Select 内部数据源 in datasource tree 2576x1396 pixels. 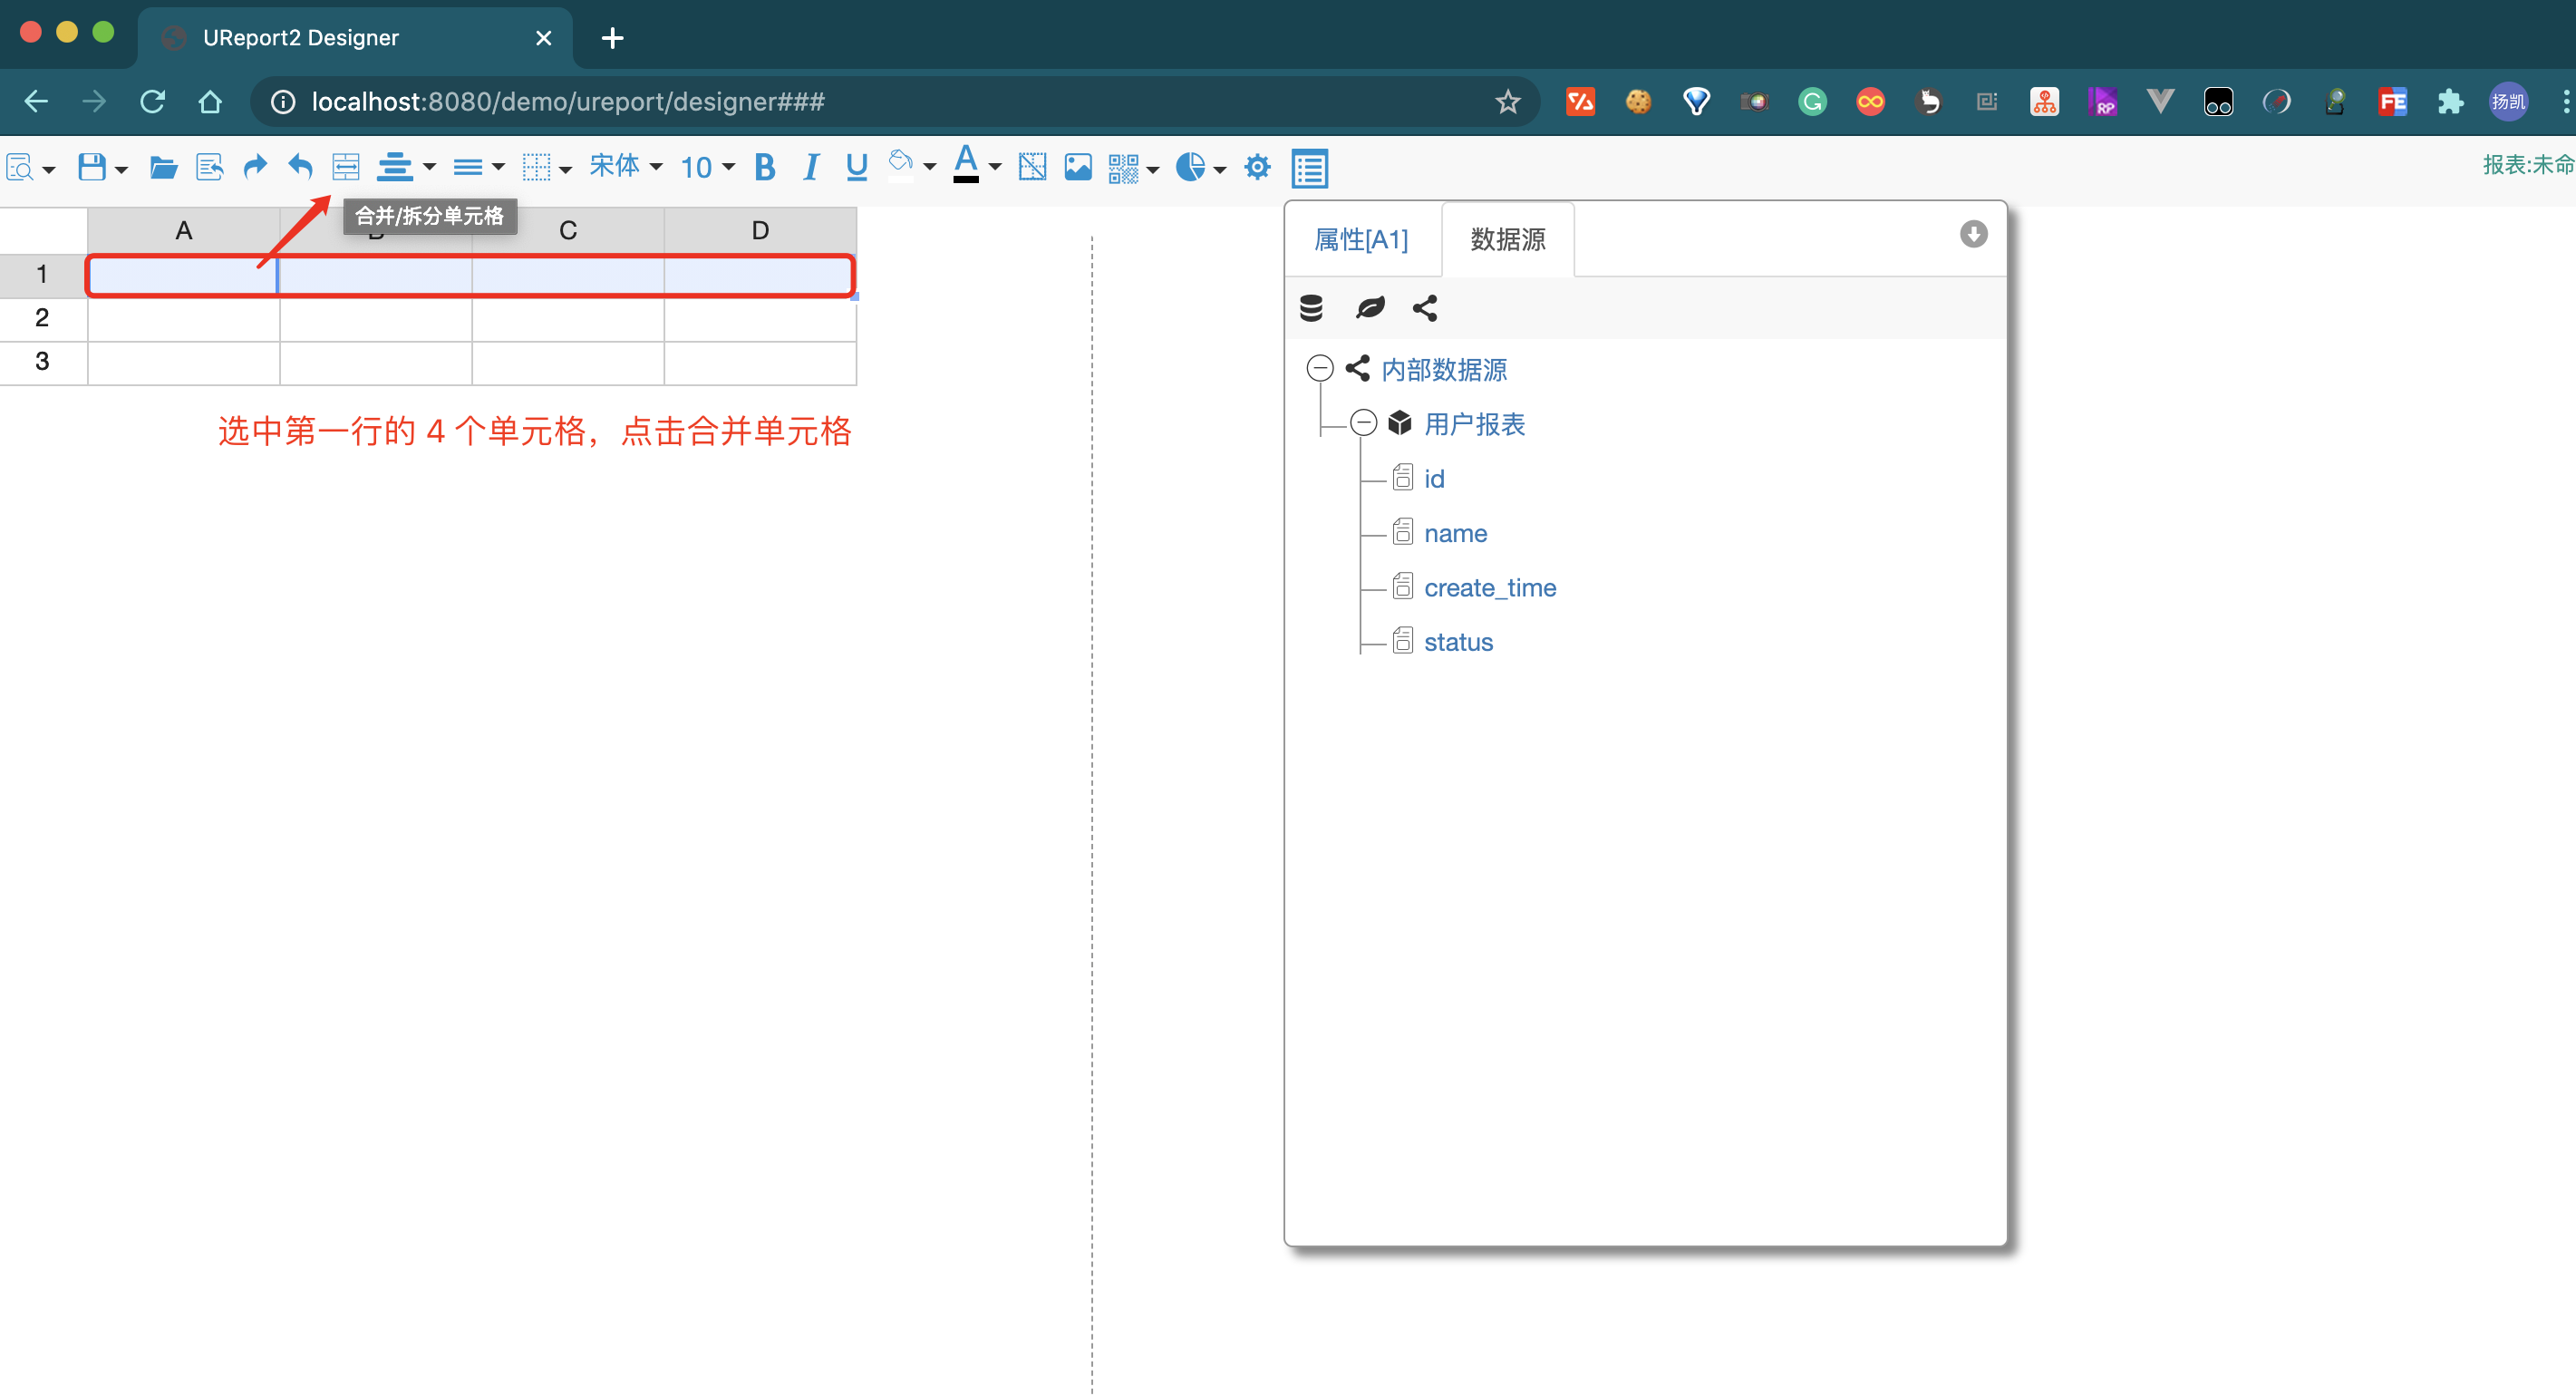1444,370
